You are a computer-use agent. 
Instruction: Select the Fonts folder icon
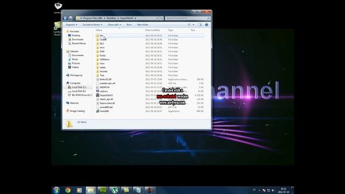click(x=98, y=56)
